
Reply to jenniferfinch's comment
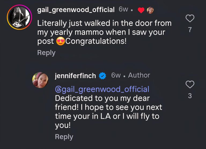64,137
